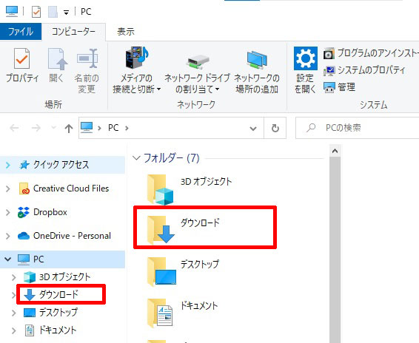Select Desktop (デスクトップ) in sidebar tree
Image resolution: width=419 pixels, height=343 pixels.
pos(58,312)
